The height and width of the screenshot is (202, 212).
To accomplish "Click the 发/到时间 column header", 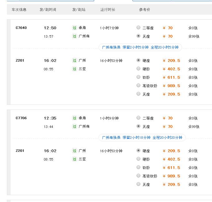I will [x=48, y=10].
